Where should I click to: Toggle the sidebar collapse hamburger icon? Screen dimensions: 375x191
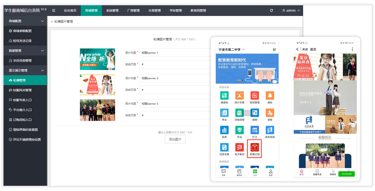53,10
